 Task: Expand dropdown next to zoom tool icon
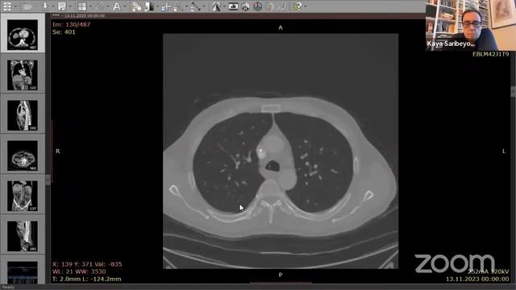click(x=186, y=6)
